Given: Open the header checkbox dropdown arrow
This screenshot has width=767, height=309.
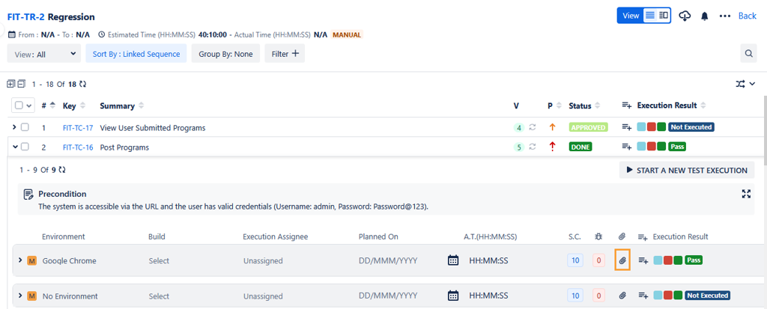Looking at the screenshot, I should click(29, 105).
